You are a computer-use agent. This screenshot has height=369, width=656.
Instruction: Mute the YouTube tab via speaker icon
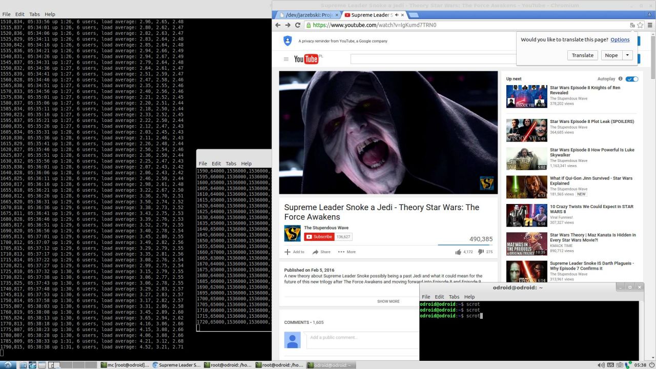point(397,15)
